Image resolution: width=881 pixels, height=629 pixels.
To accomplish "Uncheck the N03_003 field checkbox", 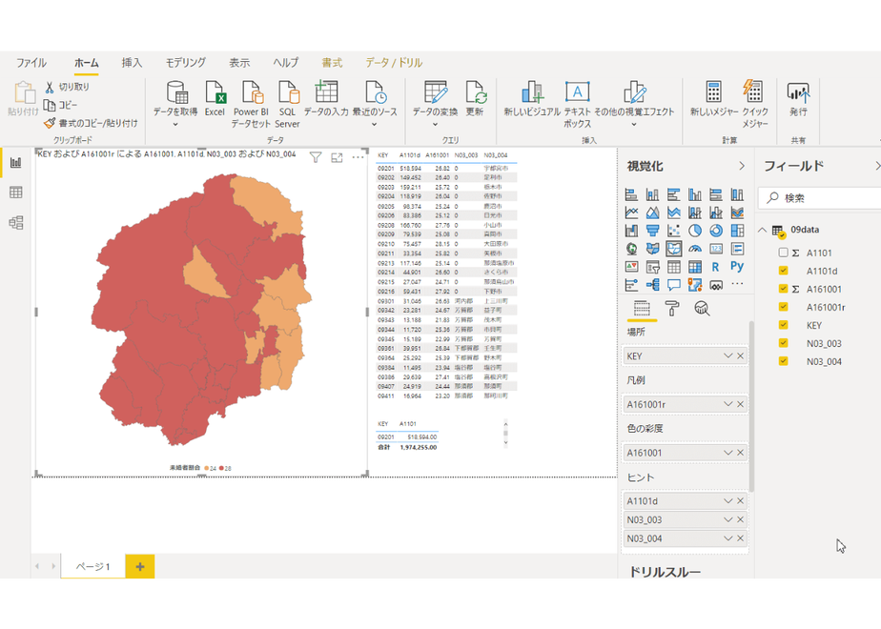I will pos(783,342).
